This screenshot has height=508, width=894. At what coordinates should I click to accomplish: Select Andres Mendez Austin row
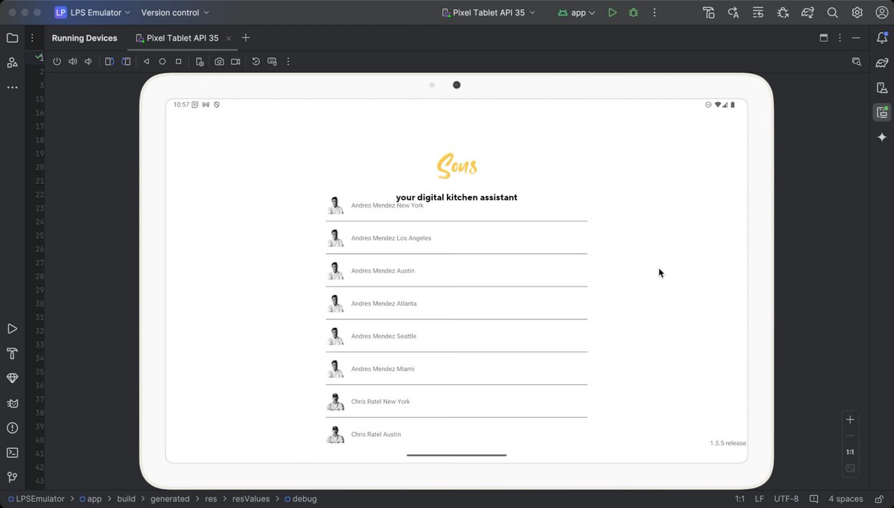(456, 270)
